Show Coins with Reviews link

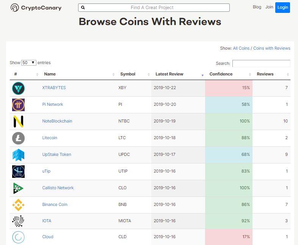coord(272,48)
